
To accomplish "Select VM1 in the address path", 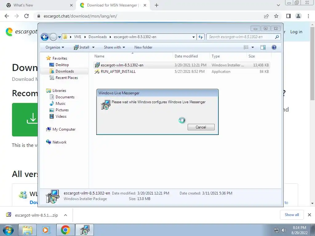I will [78, 37].
